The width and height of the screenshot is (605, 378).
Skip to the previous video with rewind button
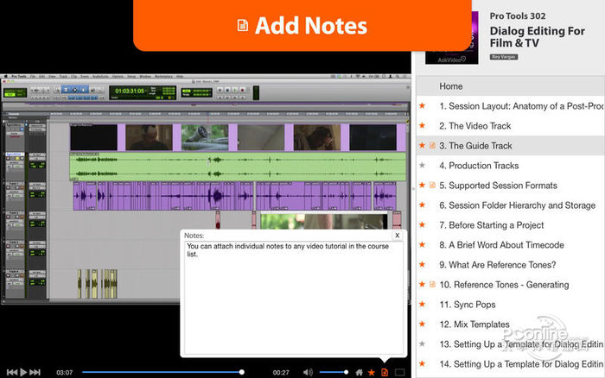point(12,372)
